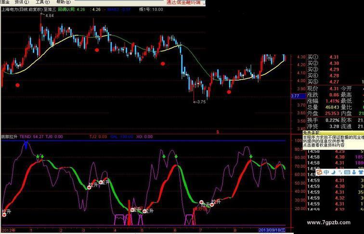Open the 基金 menu

[5, 2]
